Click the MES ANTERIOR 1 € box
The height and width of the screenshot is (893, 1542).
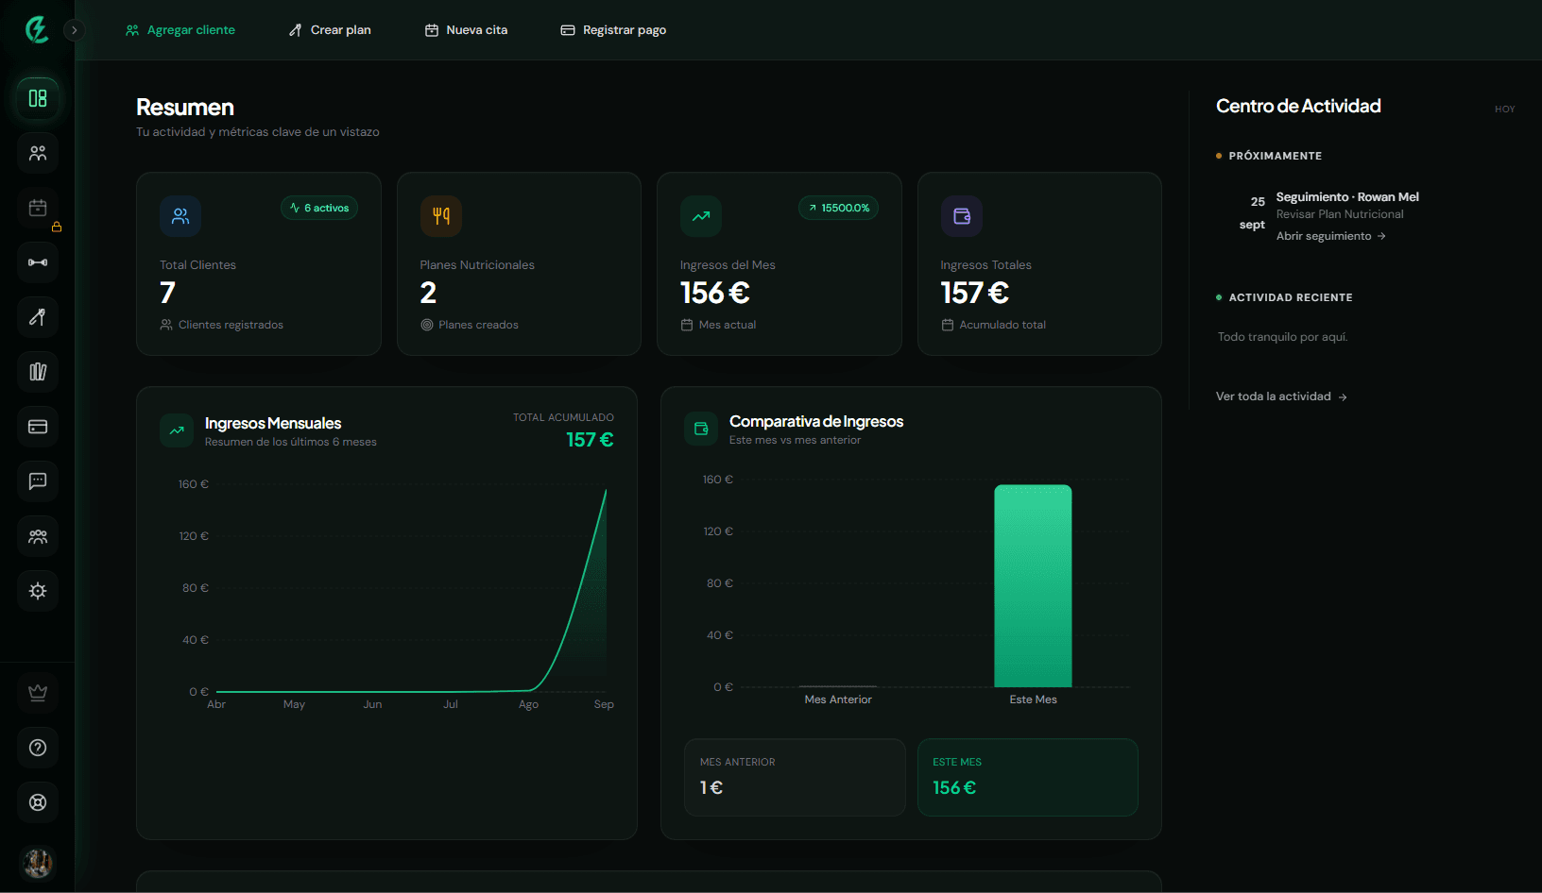point(795,777)
